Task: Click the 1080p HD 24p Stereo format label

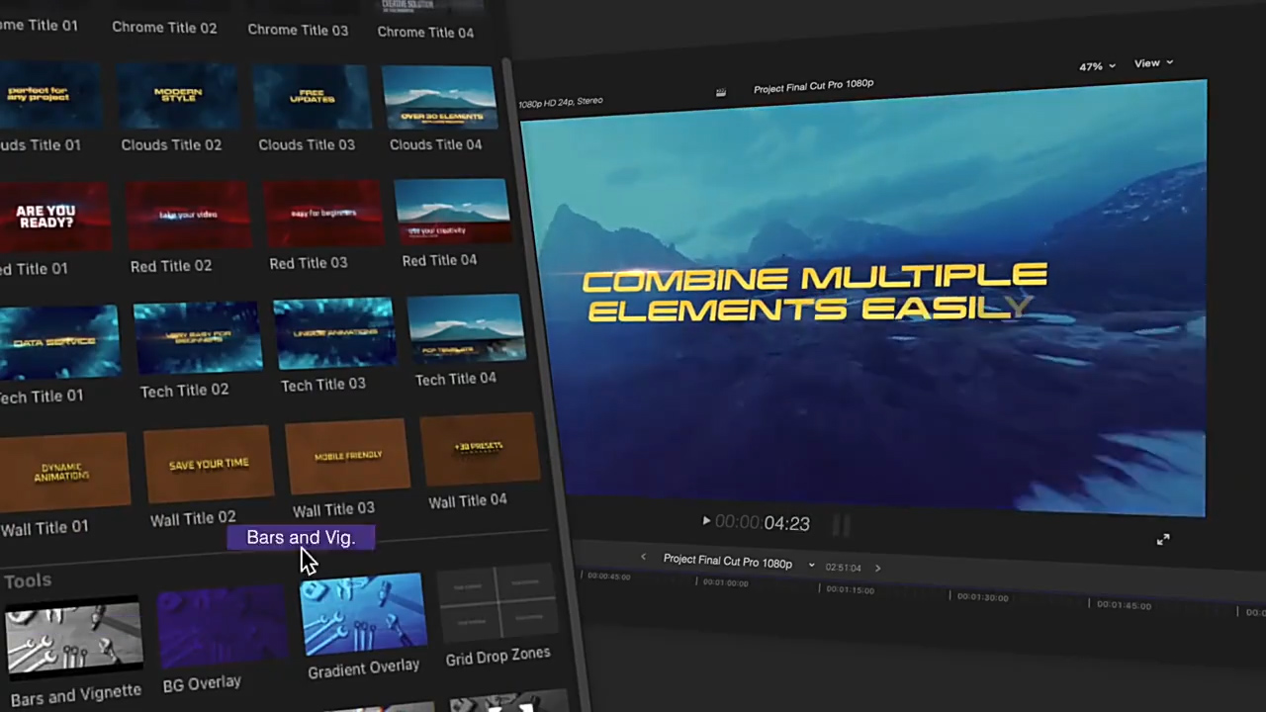Action: (x=561, y=102)
